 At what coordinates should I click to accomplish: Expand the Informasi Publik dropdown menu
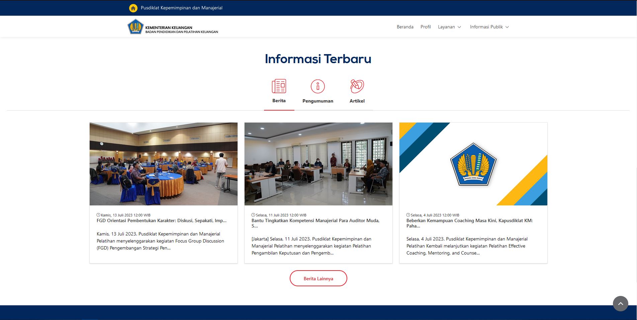click(x=489, y=27)
